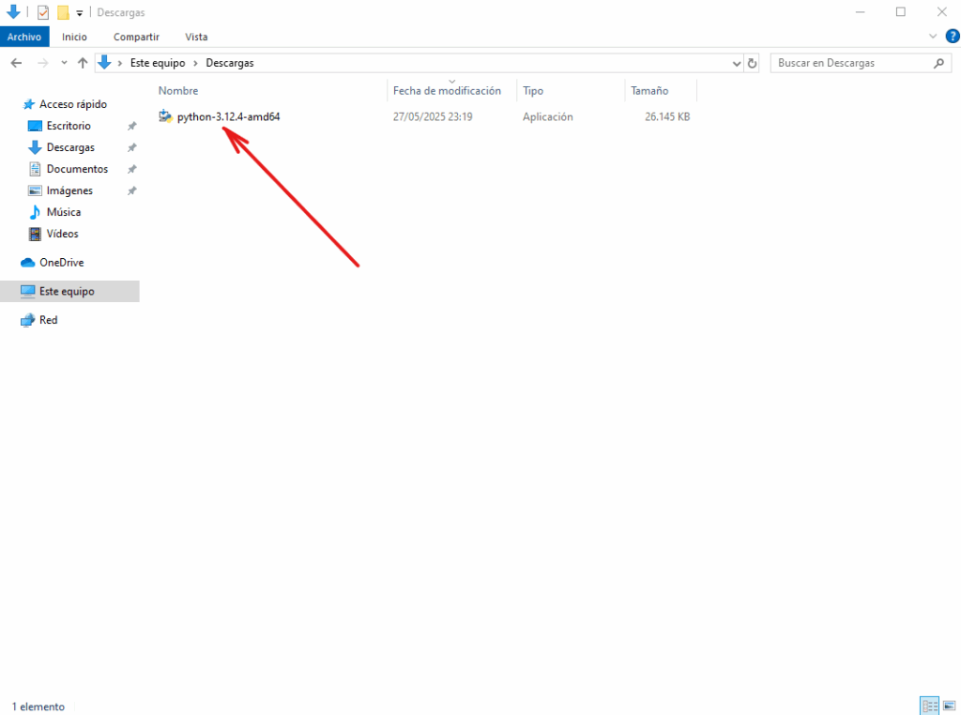Open Vídeos in the sidebar
The image size is (961, 715).
pyautogui.click(x=63, y=234)
